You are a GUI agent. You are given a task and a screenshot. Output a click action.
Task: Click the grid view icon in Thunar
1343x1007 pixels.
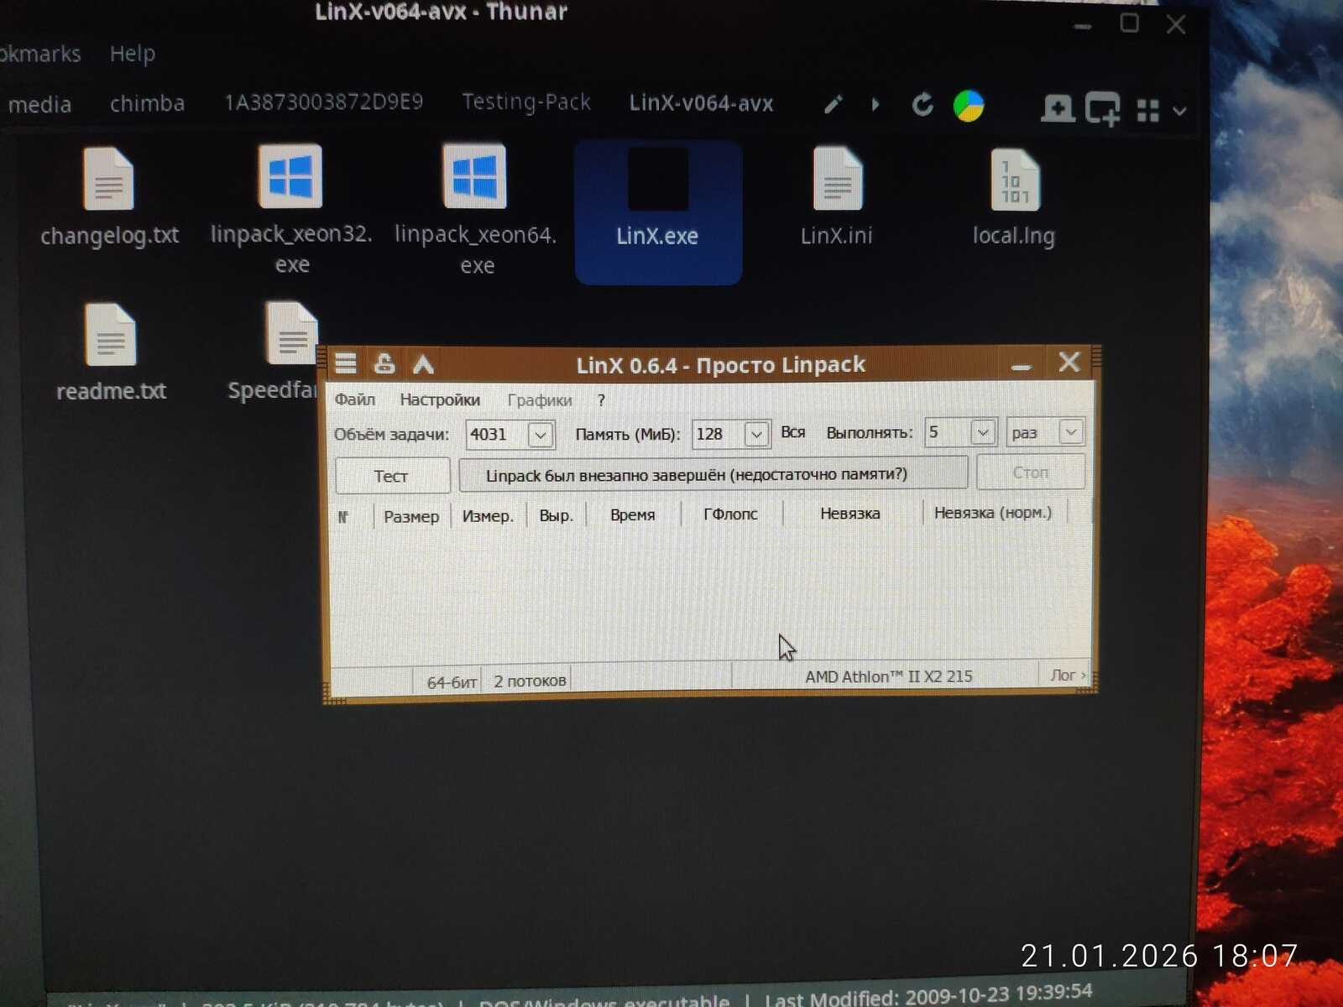[1148, 110]
